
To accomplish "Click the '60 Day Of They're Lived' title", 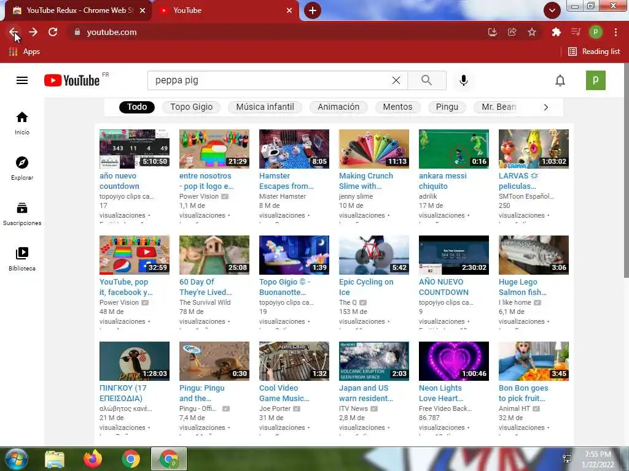I will click(x=205, y=287).
